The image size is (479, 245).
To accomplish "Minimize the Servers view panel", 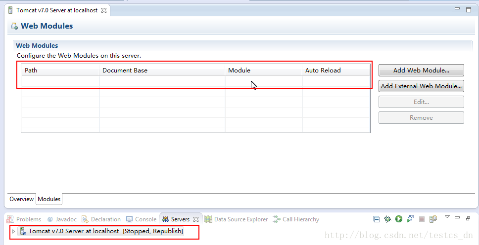I will tap(457, 217).
